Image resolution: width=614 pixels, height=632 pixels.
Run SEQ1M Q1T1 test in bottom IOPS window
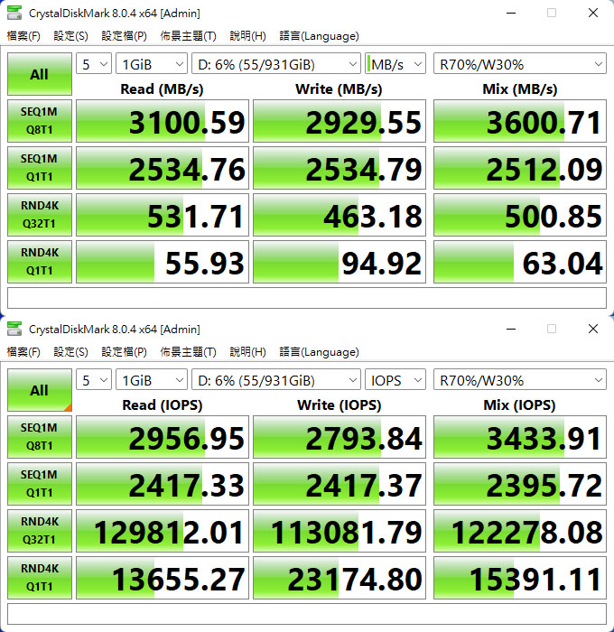[x=40, y=484]
